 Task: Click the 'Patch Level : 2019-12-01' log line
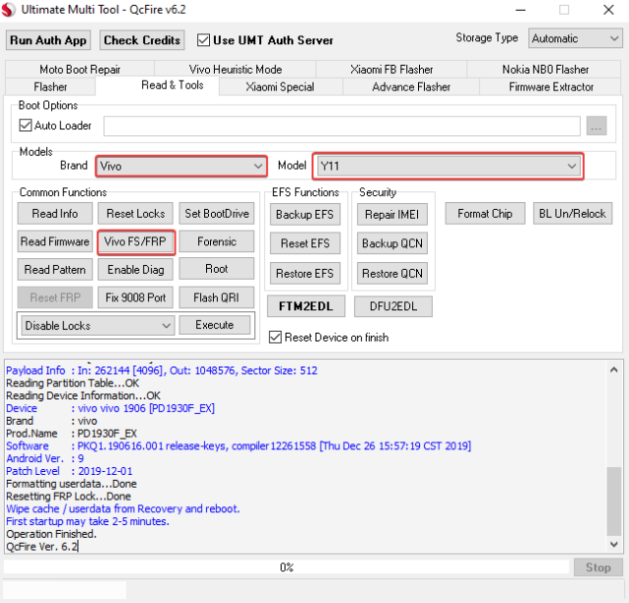click(x=69, y=471)
